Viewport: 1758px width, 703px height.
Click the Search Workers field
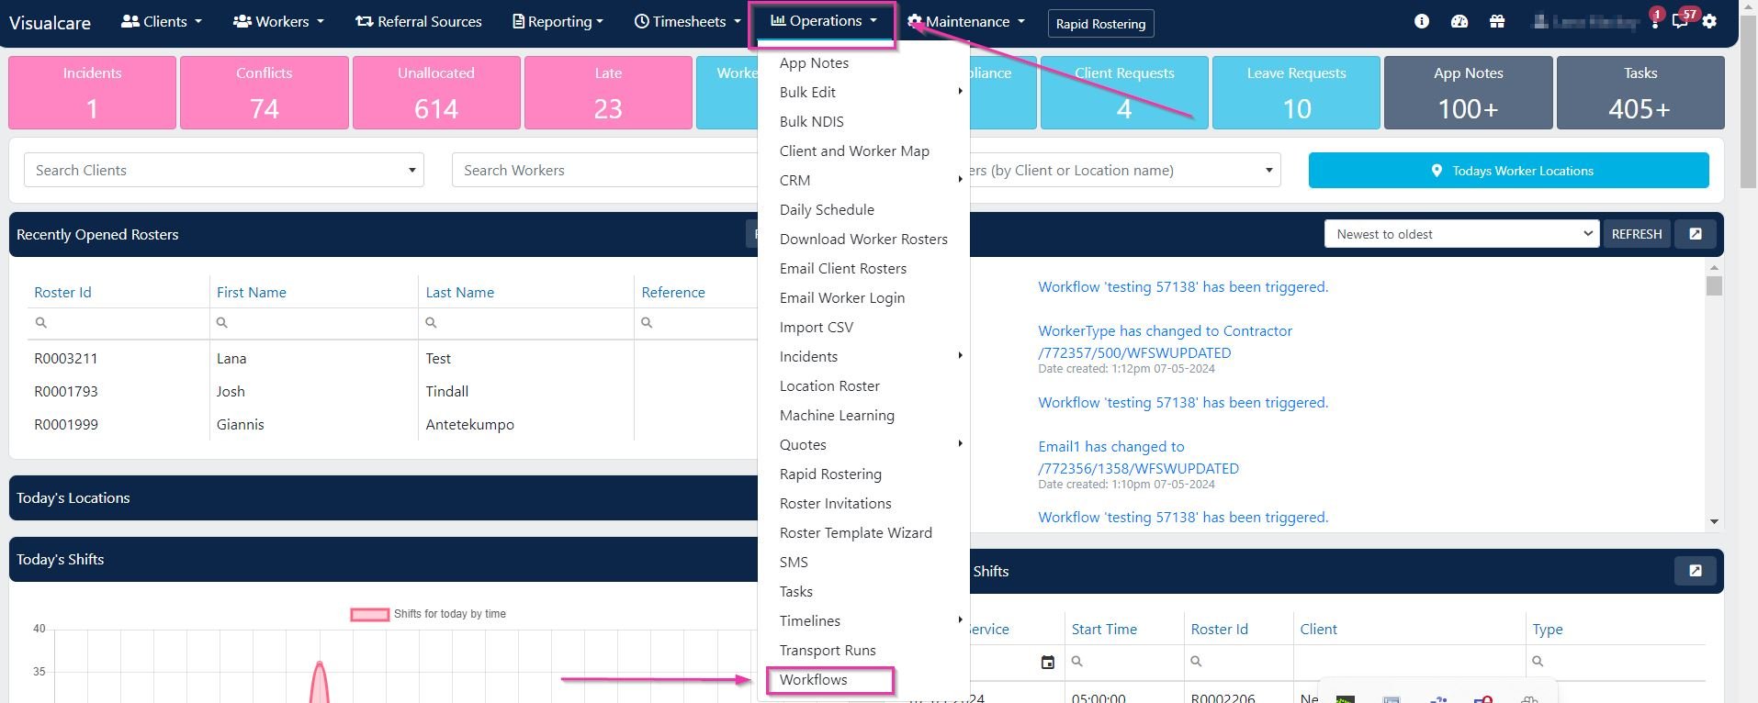pyautogui.click(x=604, y=170)
